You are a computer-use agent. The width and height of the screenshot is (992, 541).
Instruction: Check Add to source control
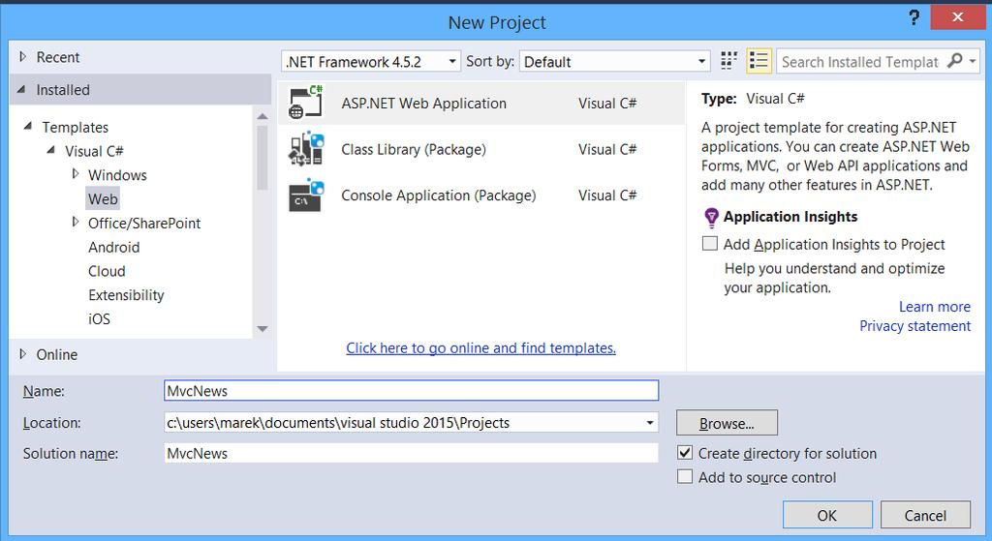click(685, 476)
